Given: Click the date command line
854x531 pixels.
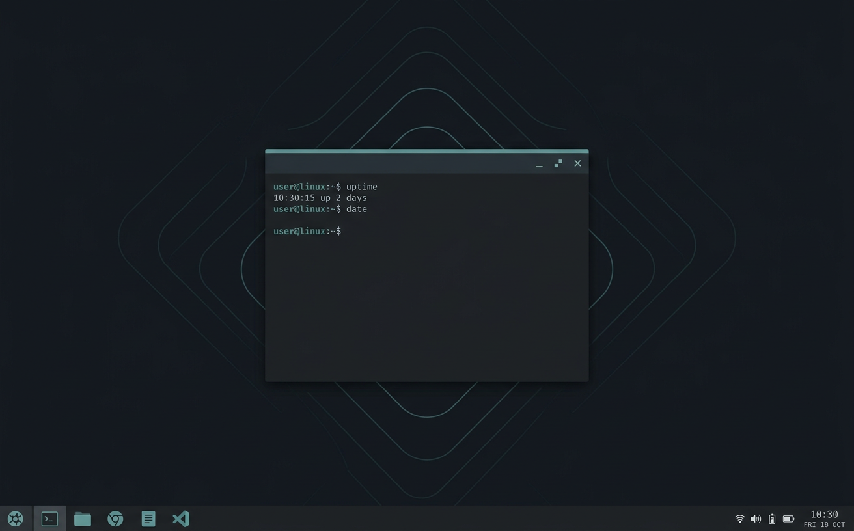Looking at the screenshot, I should (x=320, y=209).
